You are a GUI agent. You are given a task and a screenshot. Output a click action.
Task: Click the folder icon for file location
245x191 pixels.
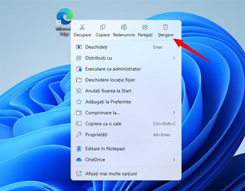tap(79, 80)
